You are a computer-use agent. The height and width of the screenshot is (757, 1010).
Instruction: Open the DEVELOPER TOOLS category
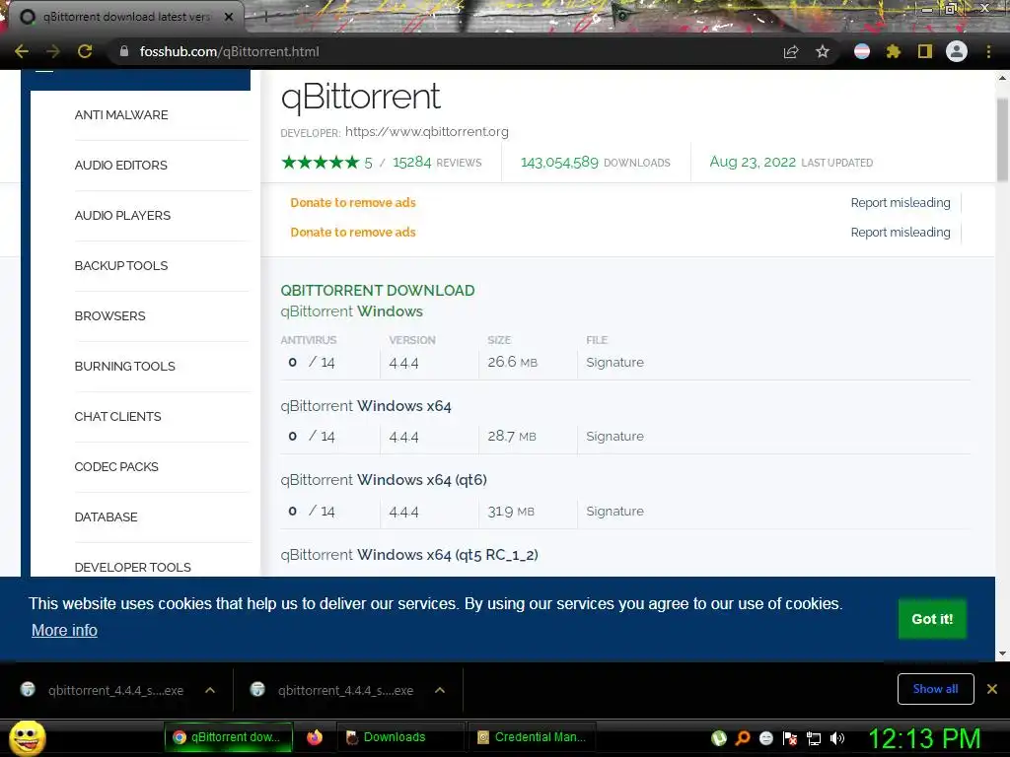pos(133,567)
